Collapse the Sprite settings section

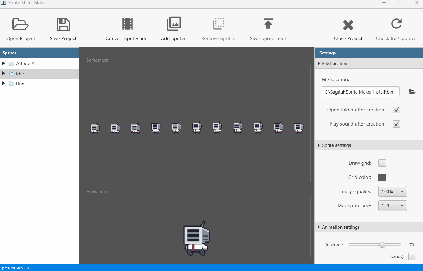tap(319, 145)
